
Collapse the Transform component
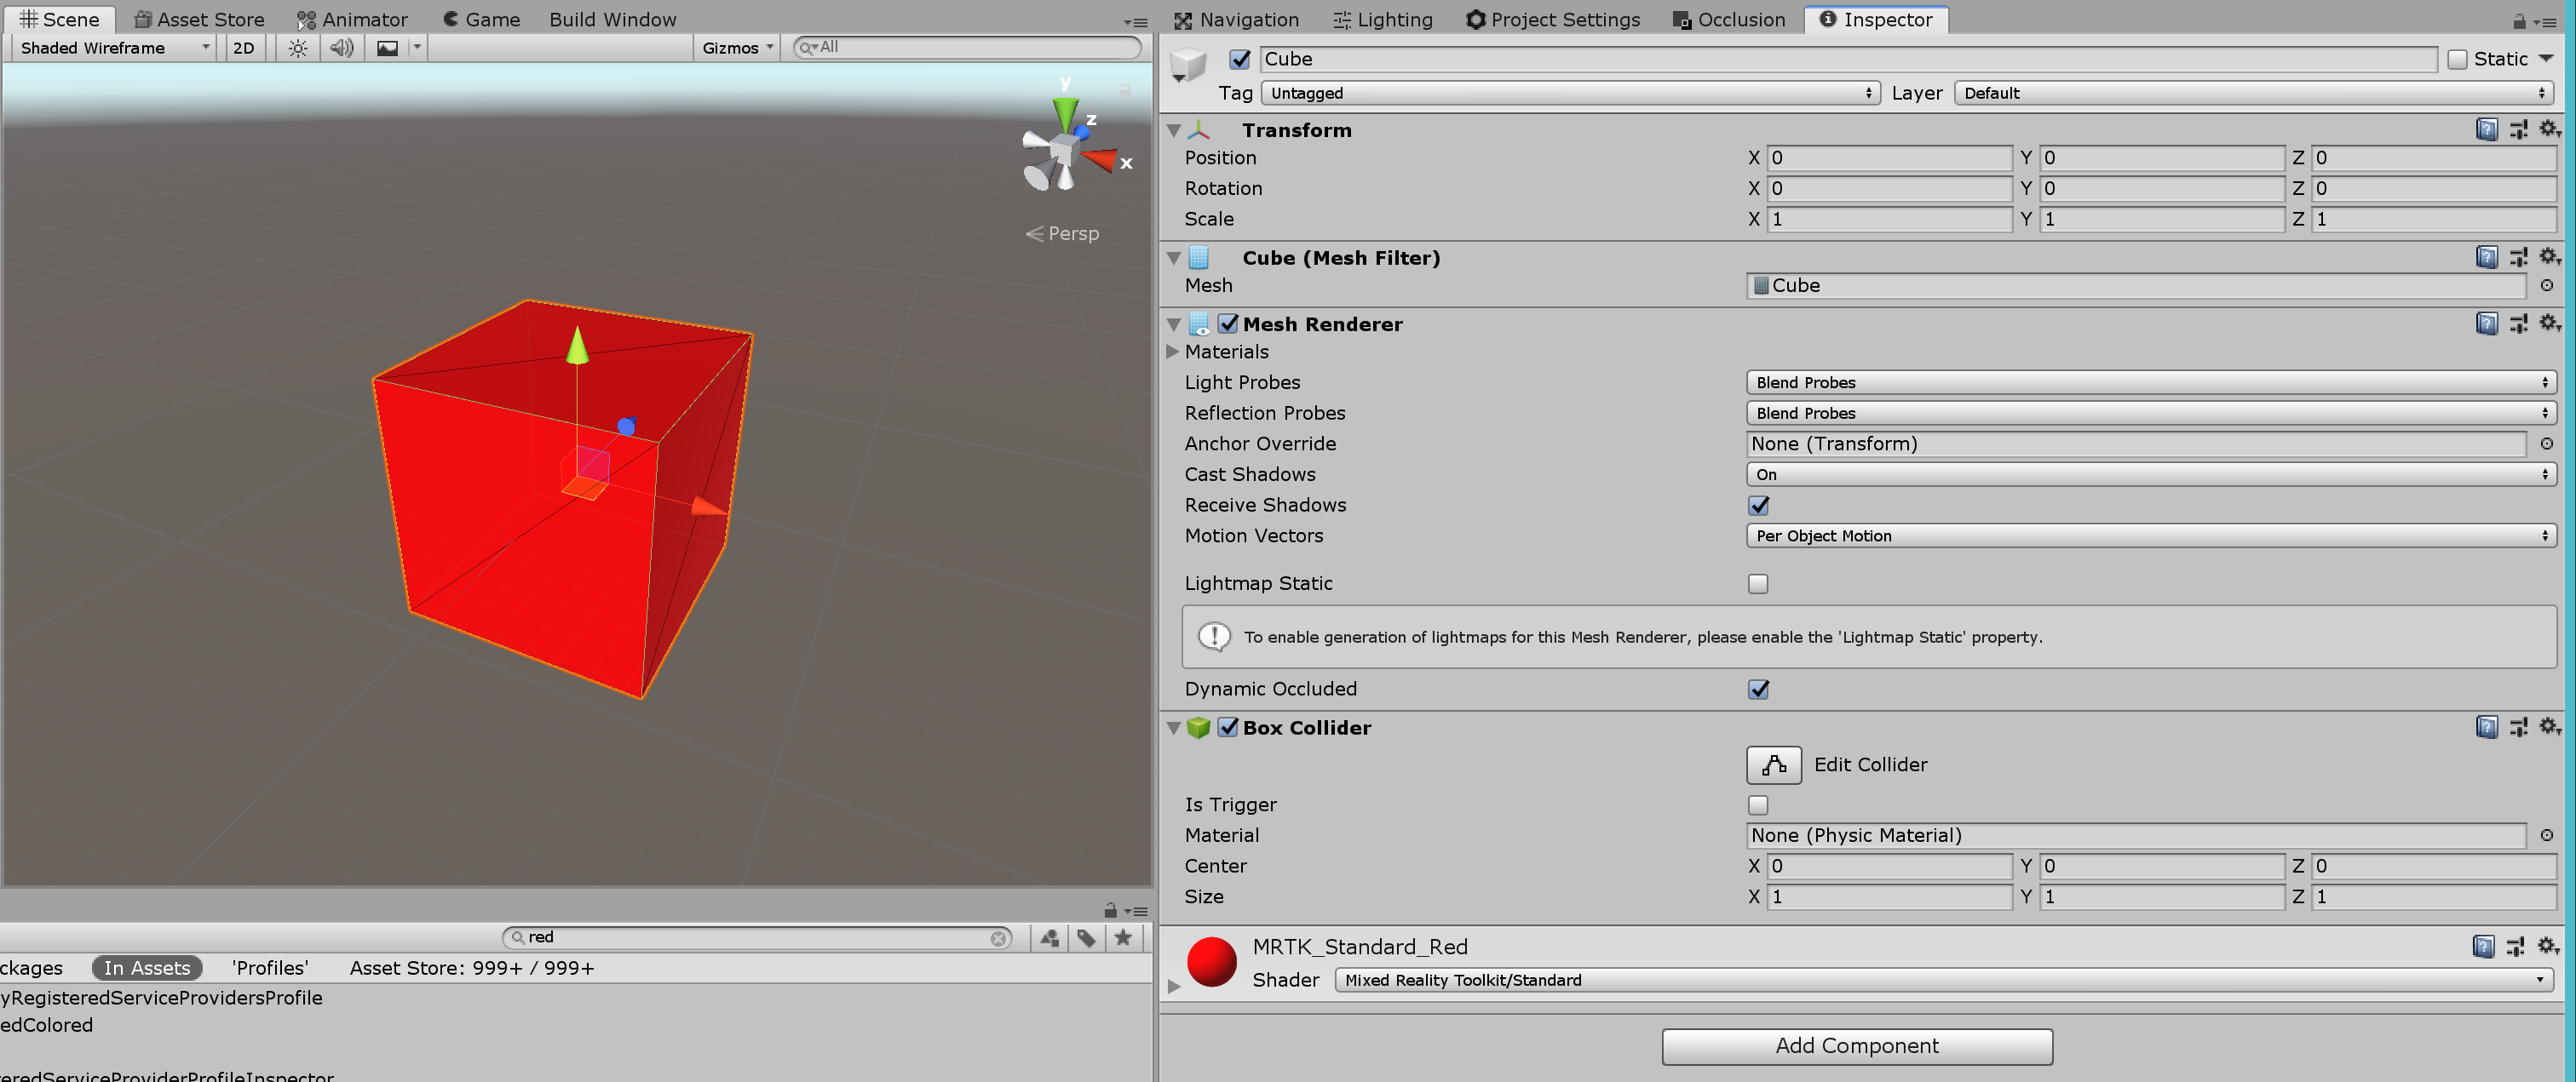[x=1173, y=130]
